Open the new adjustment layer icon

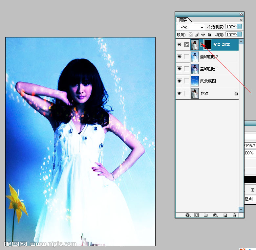(215, 216)
